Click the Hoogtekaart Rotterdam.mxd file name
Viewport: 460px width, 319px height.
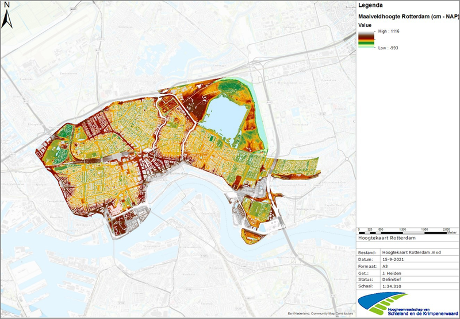click(409, 252)
